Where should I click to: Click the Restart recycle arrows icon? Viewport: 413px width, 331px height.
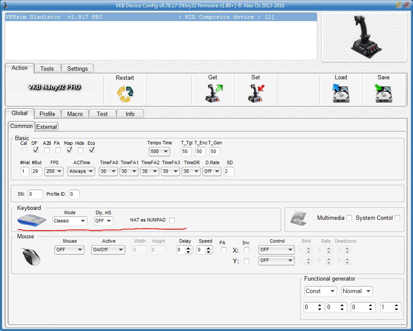(125, 94)
